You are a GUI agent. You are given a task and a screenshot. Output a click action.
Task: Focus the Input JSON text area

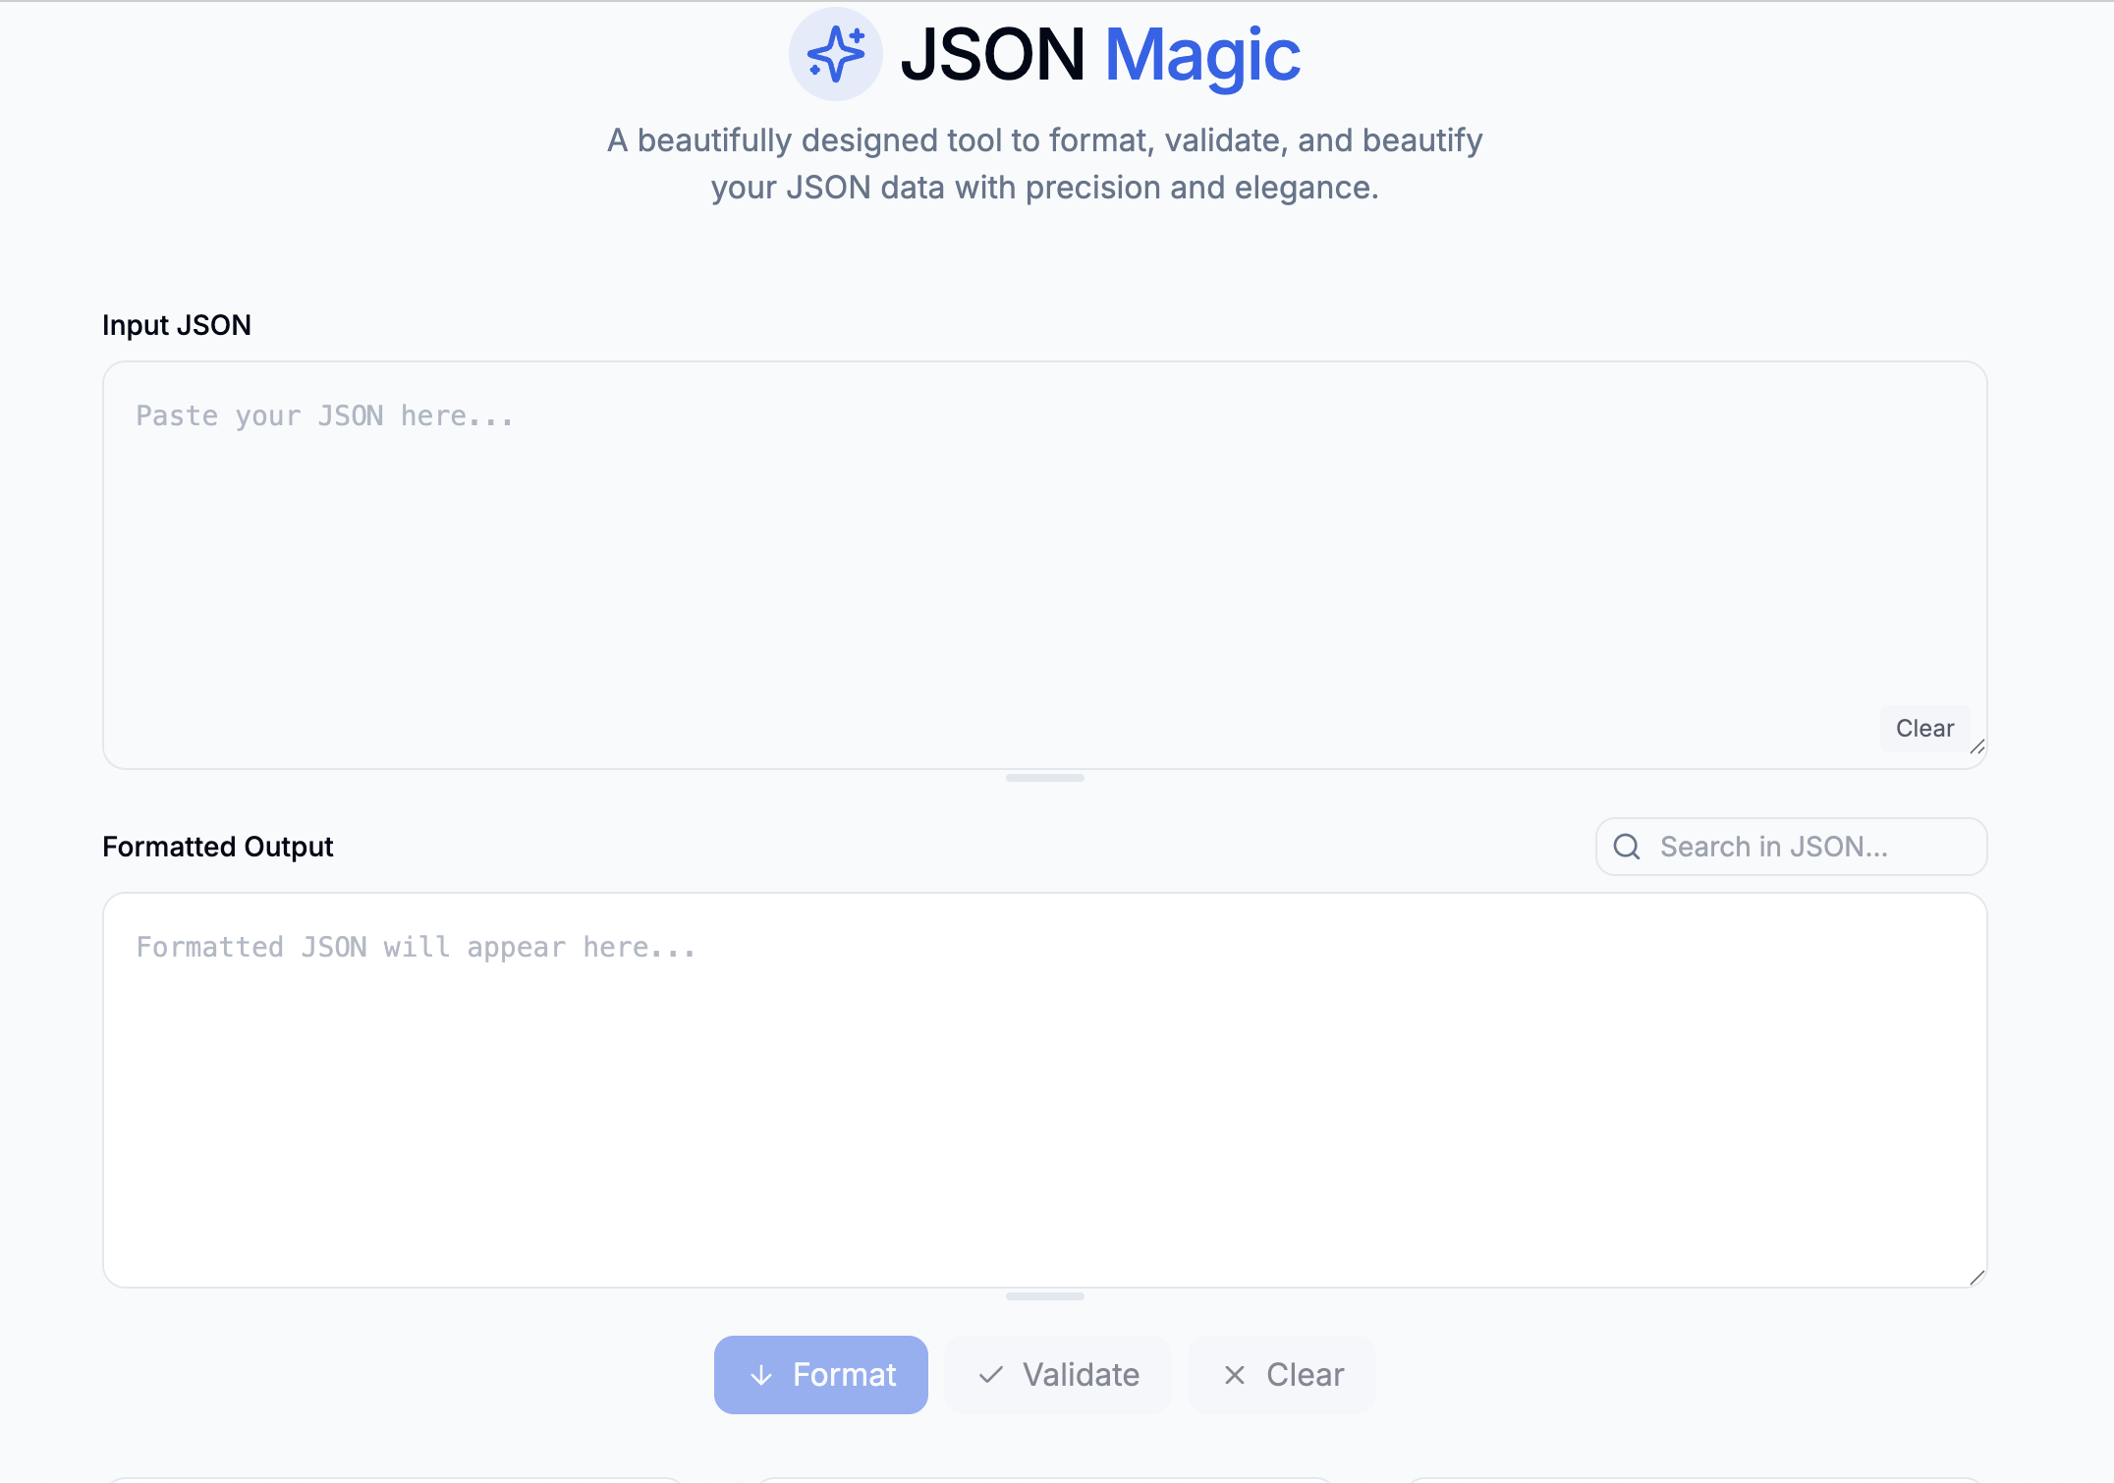click(x=1045, y=565)
